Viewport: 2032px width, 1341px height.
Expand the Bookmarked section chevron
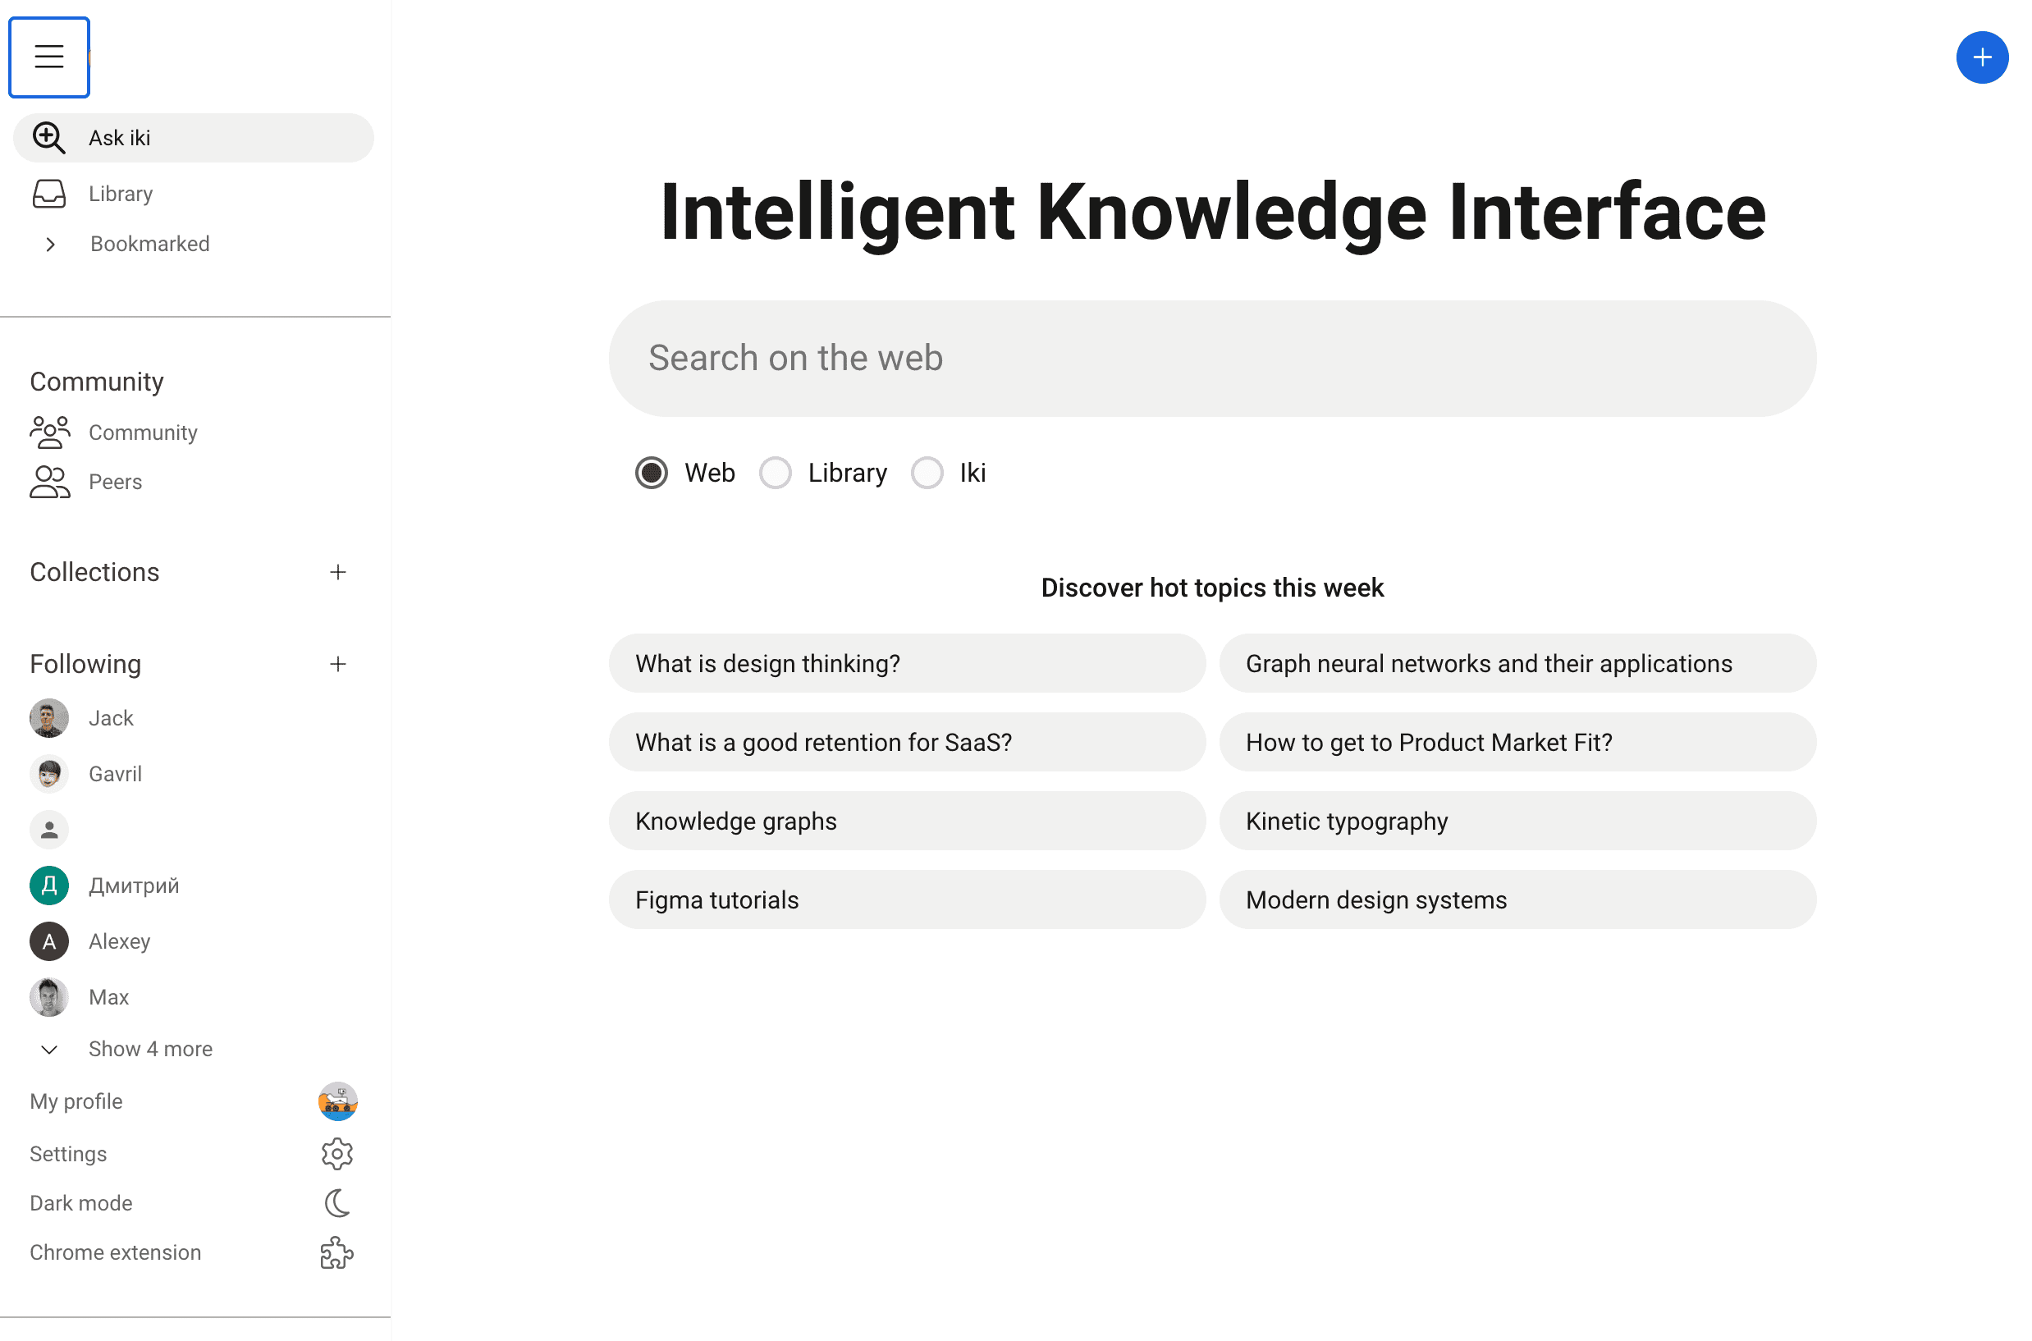[x=50, y=245]
